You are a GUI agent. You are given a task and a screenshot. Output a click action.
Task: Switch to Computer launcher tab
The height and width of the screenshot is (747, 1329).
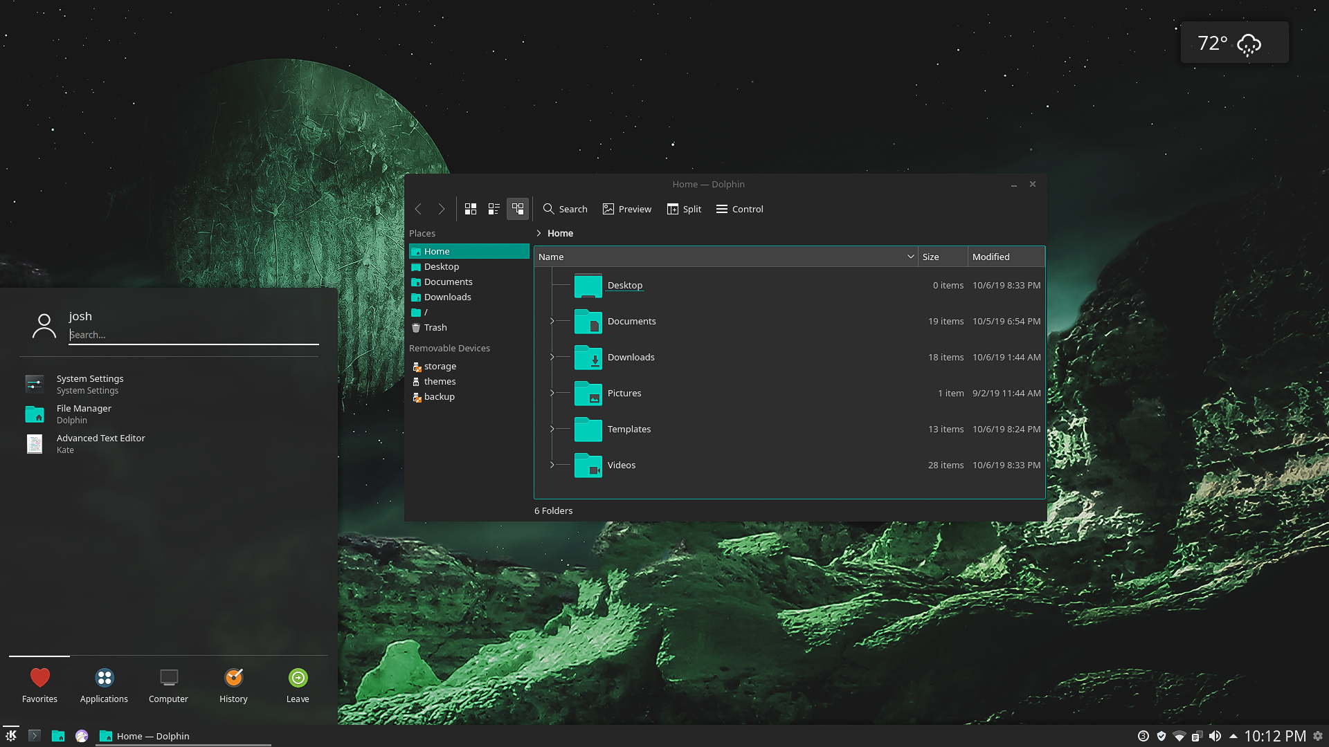point(168,685)
